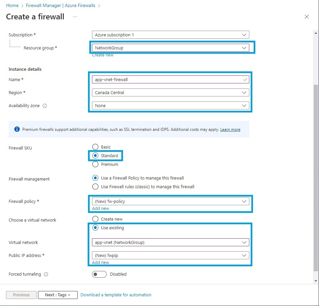Click Add new under Firewall policy

(x=100, y=208)
